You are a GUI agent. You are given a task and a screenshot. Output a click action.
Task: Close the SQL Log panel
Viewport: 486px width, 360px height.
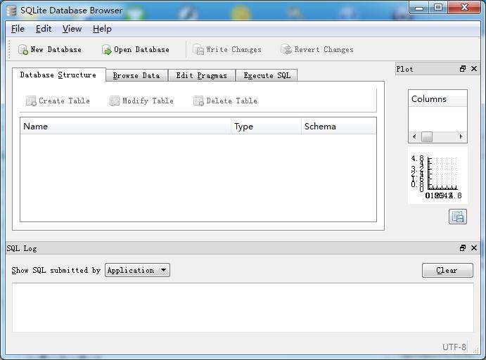pyautogui.click(x=474, y=247)
